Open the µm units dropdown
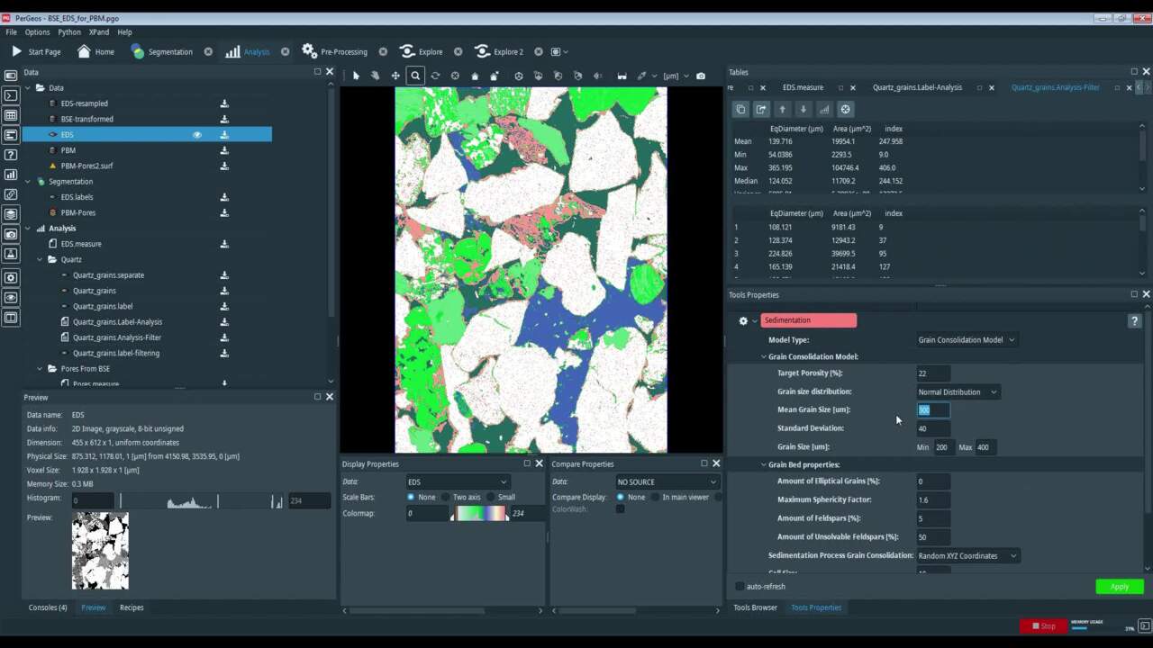This screenshot has width=1153, height=648. pos(676,76)
